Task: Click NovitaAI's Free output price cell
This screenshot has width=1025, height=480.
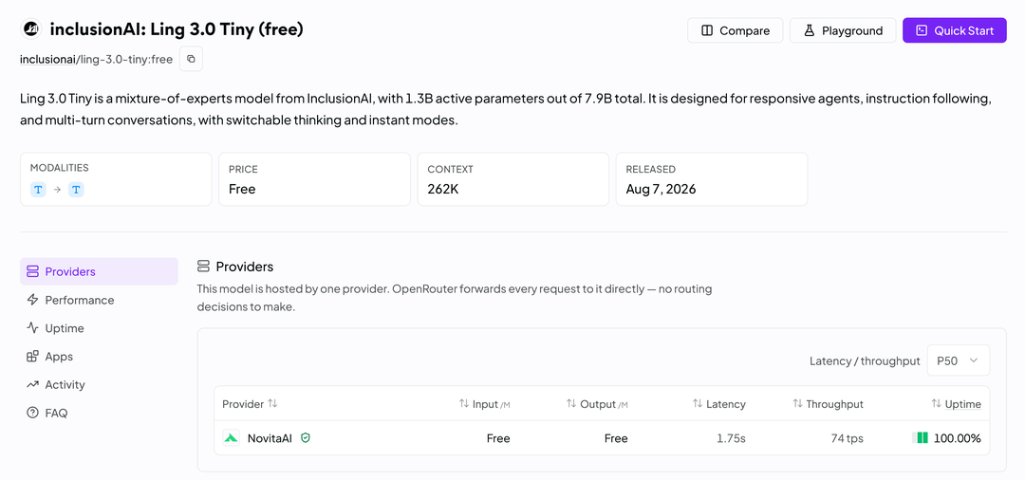Action: coord(616,438)
